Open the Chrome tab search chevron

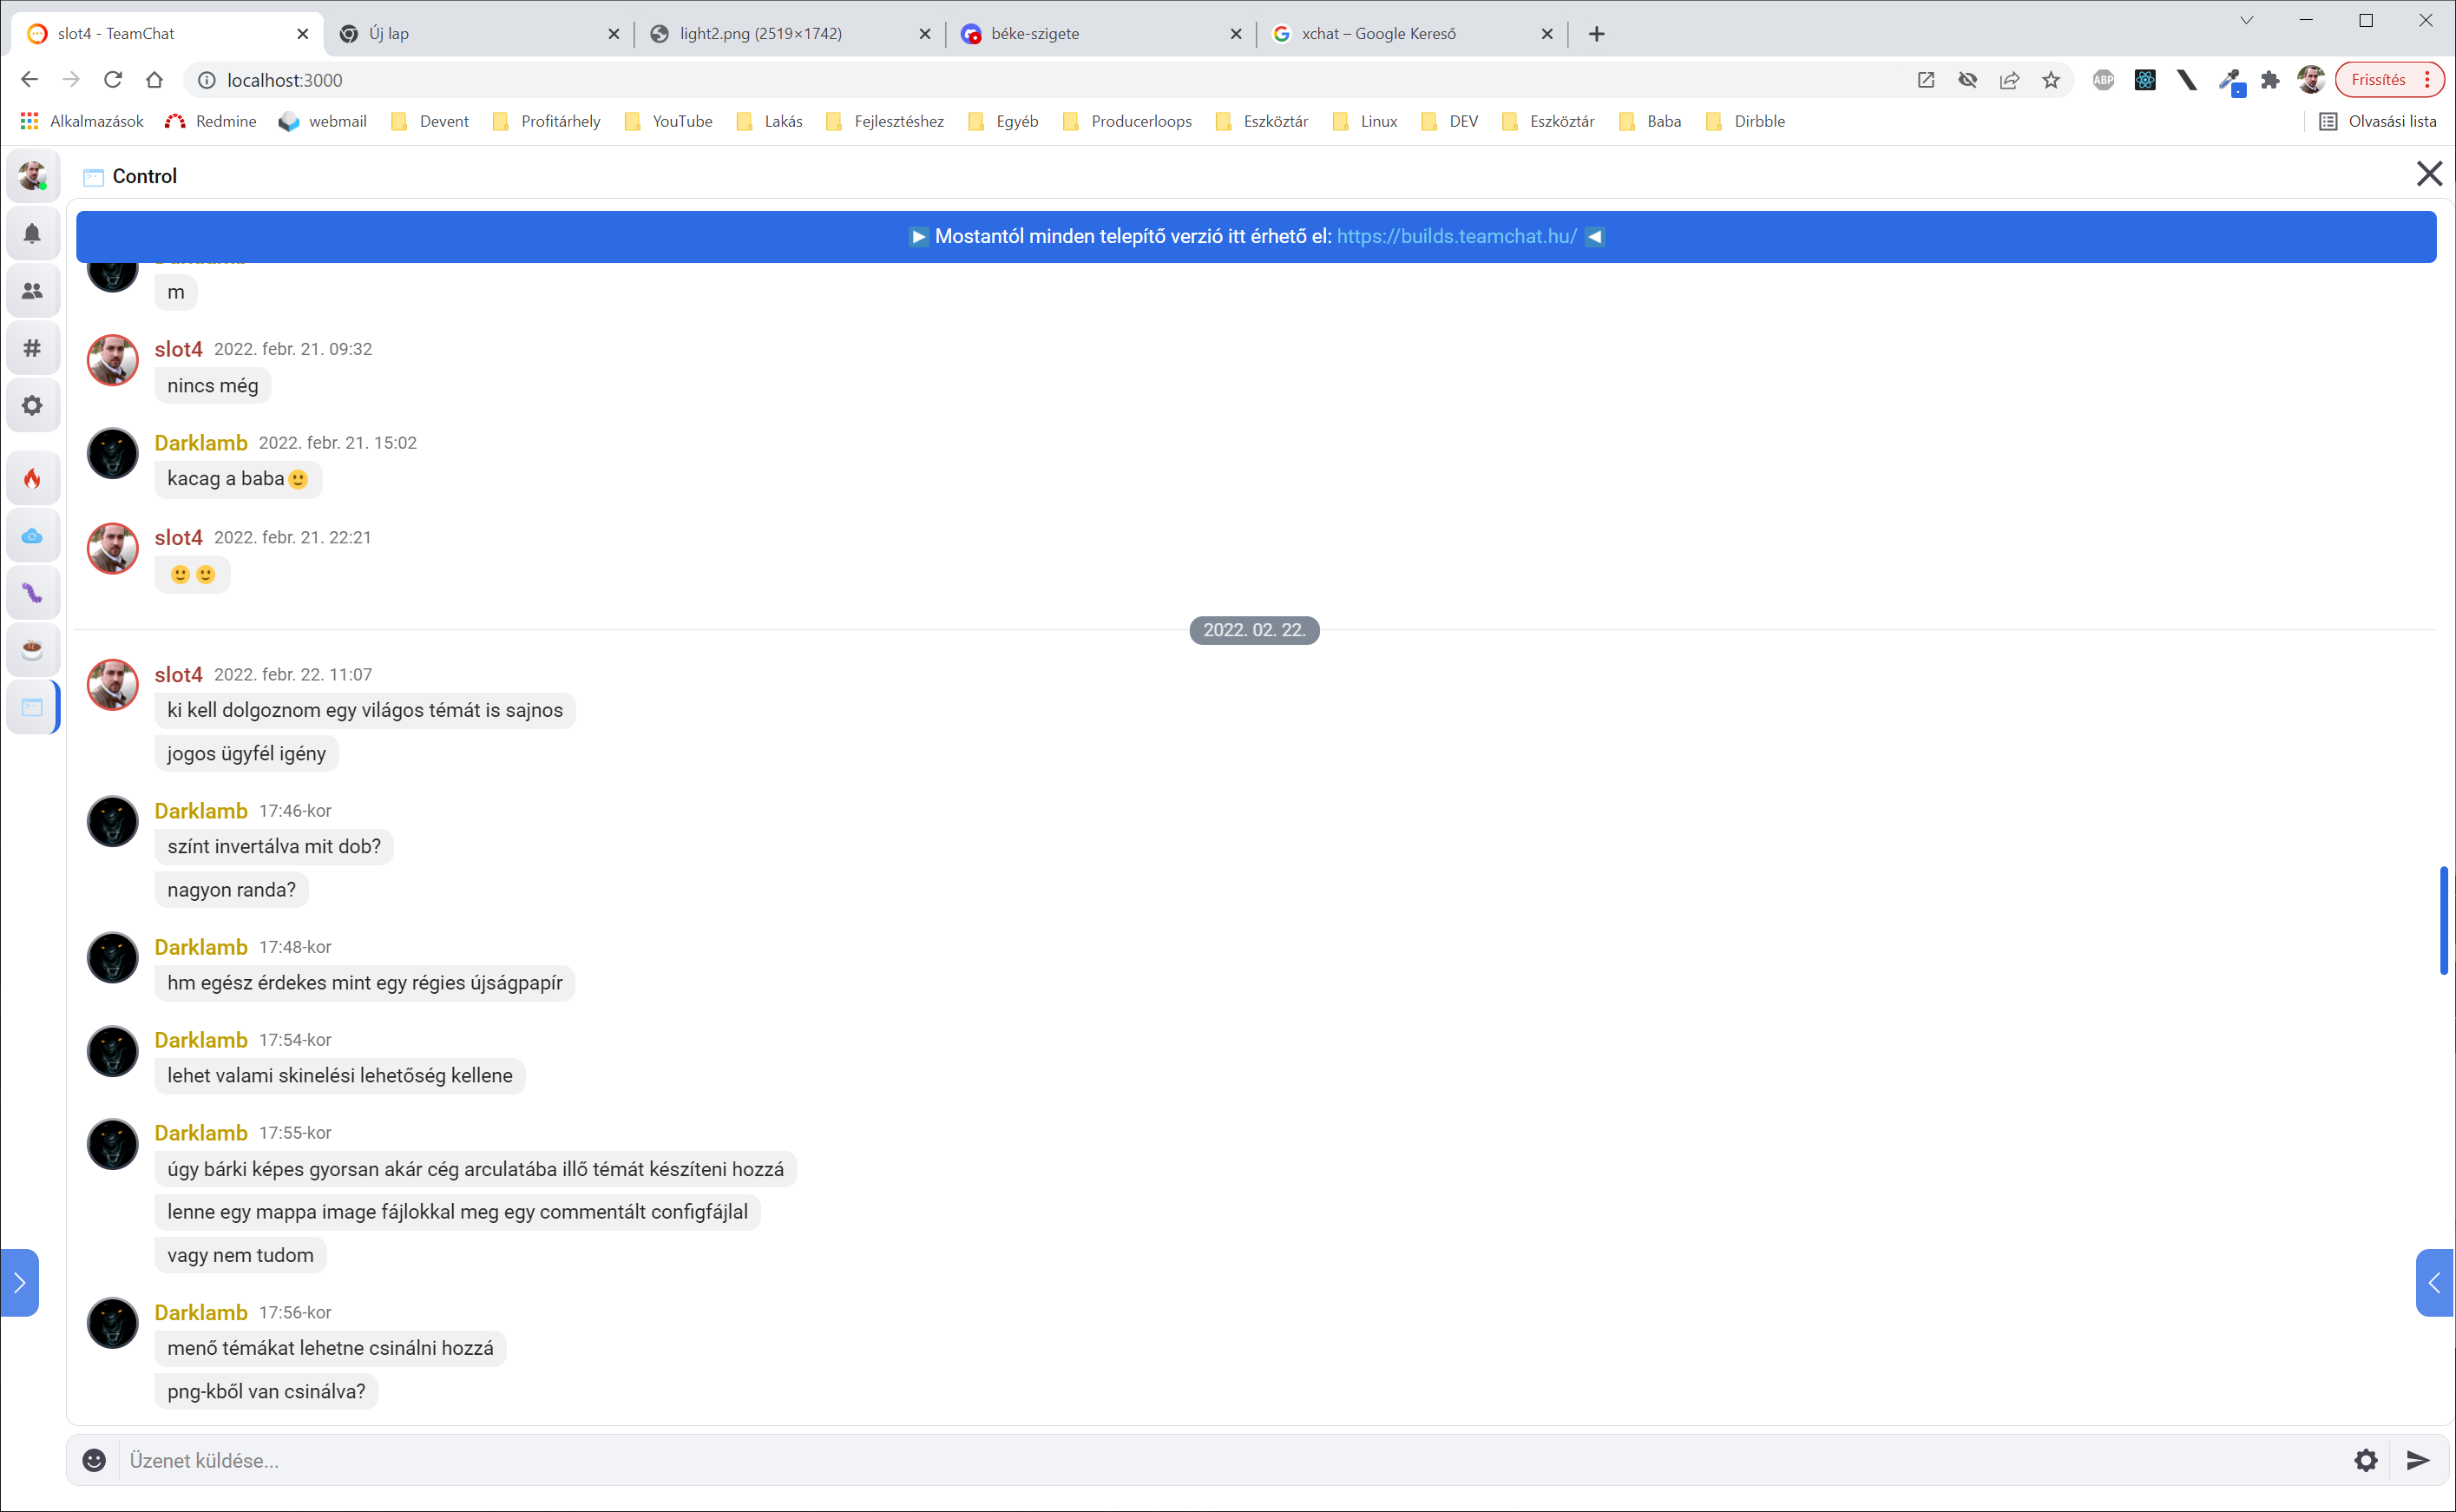coord(2246,20)
